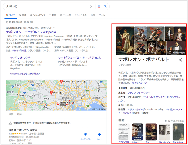
Task: Click the 焼き鳥 ナポレオン 経堂店 listing title
Action: coord(23,130)
